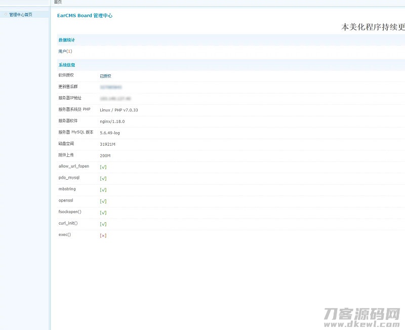Click the green checkmark beside allow_url_fopen
The width and height of the screenshot is (405, 330).
coord(103,167)
